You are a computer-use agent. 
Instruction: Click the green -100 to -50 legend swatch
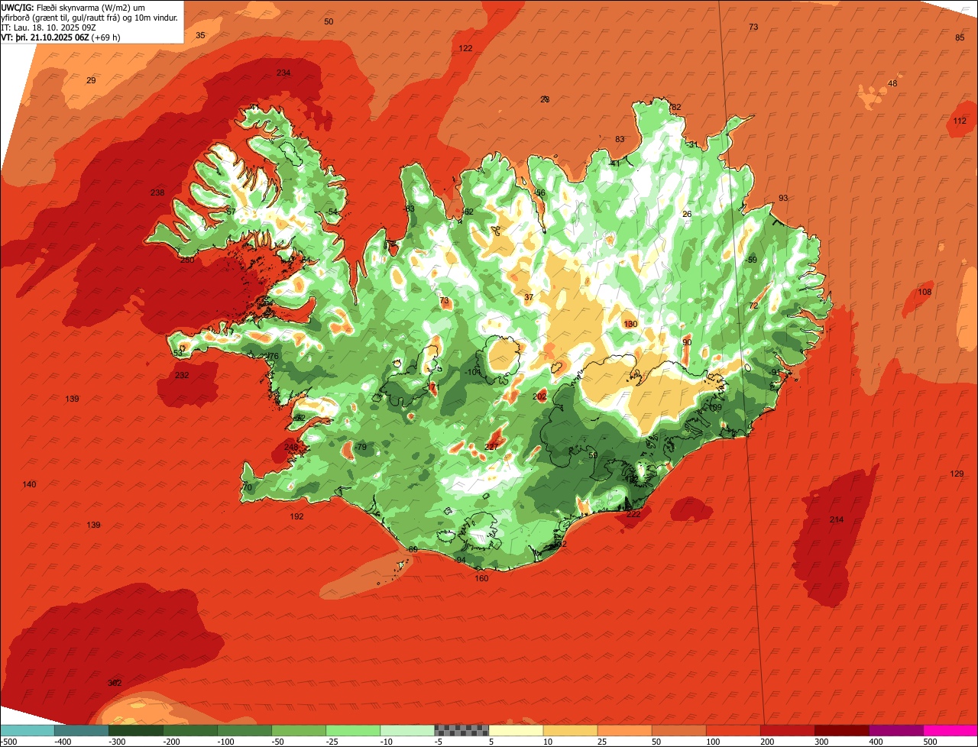click(244, 730)
